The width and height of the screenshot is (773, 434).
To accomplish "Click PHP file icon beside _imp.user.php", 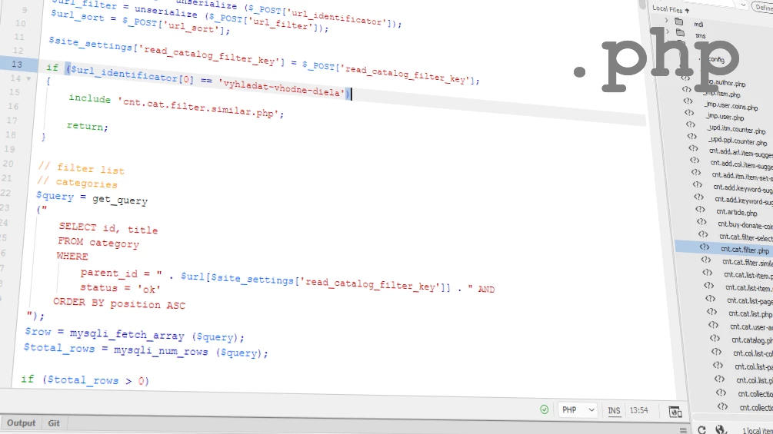I will (x=689, y=113).
